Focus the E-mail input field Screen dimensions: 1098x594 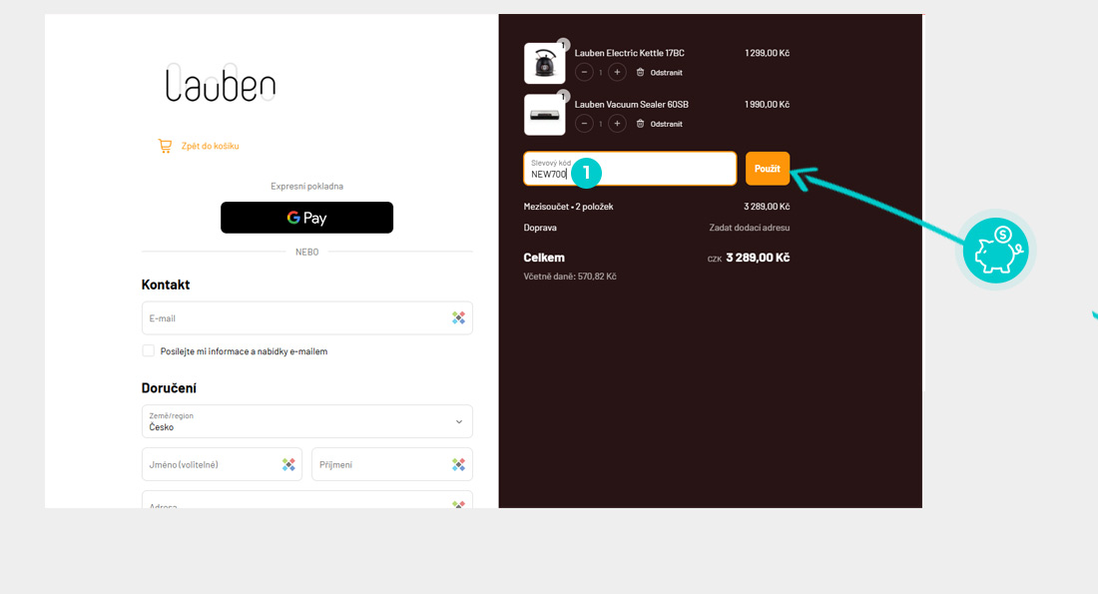click(x=294, y=318)
